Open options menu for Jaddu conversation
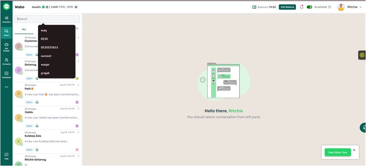 [x=78, y=109]
